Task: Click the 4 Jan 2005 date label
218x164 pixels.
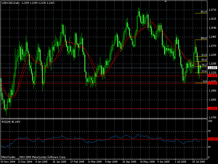Action: (42, 162)
